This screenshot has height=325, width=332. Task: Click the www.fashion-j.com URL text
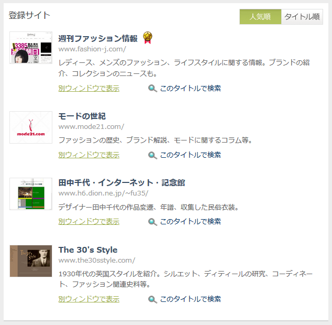(x=92, y=49)
